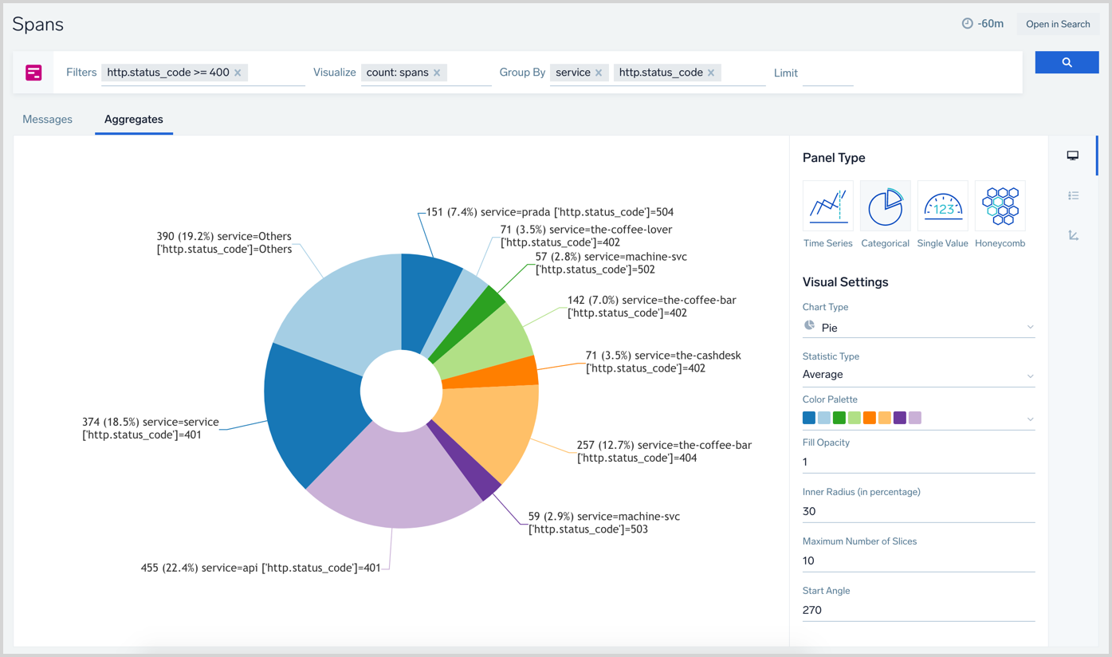Viewport: 1112px width, 657px height.
Task: Switch to the Messages tab
Action: point(47,120)
